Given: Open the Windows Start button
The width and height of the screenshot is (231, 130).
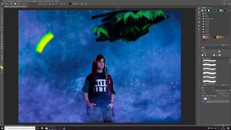Looking at the screenshot, I should [x=2, y=128].
